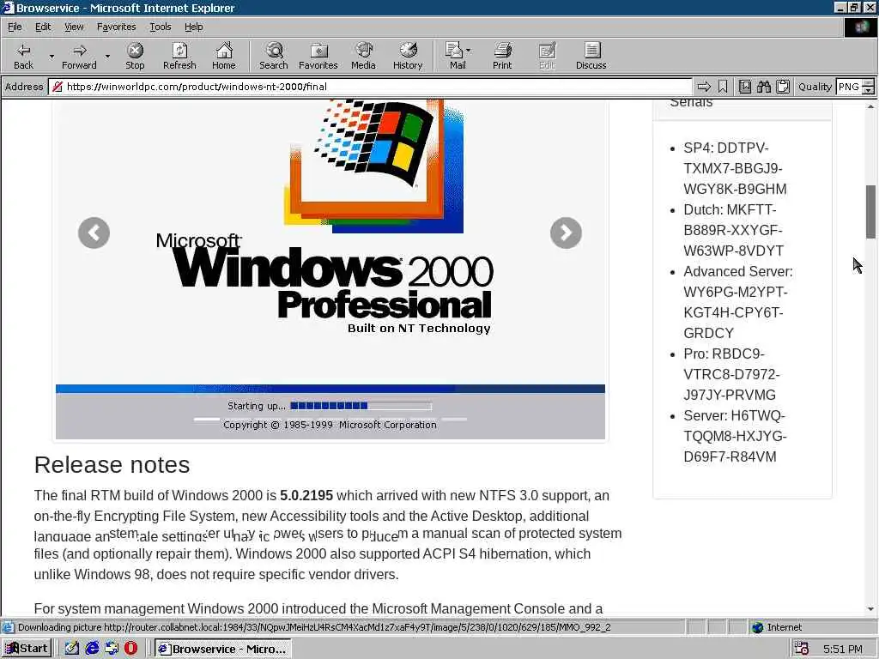Click the third quick launch icon on the taskbar

click(x=112, y=649)
